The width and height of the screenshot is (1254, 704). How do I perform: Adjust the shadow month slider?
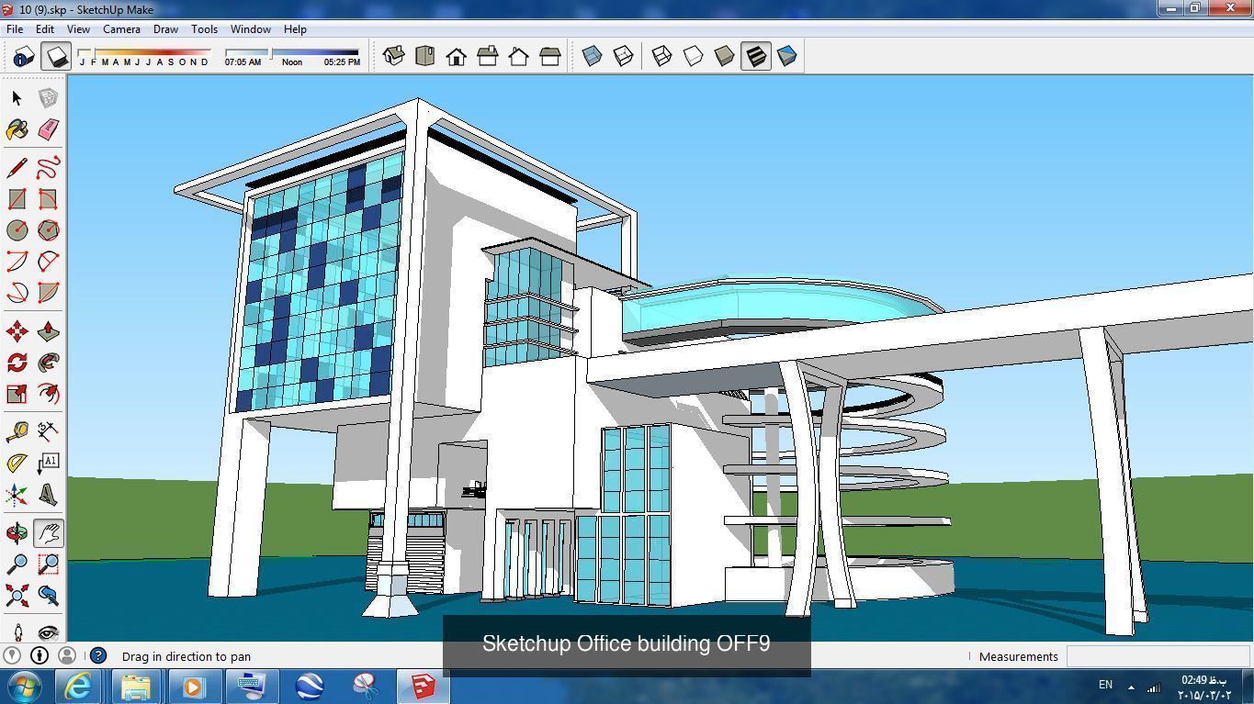point(144,52)
